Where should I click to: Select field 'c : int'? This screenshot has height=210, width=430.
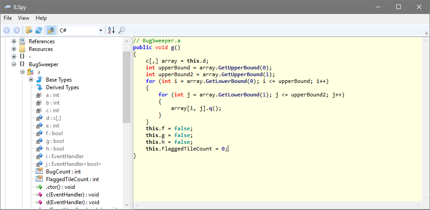(x=52, y=110)
